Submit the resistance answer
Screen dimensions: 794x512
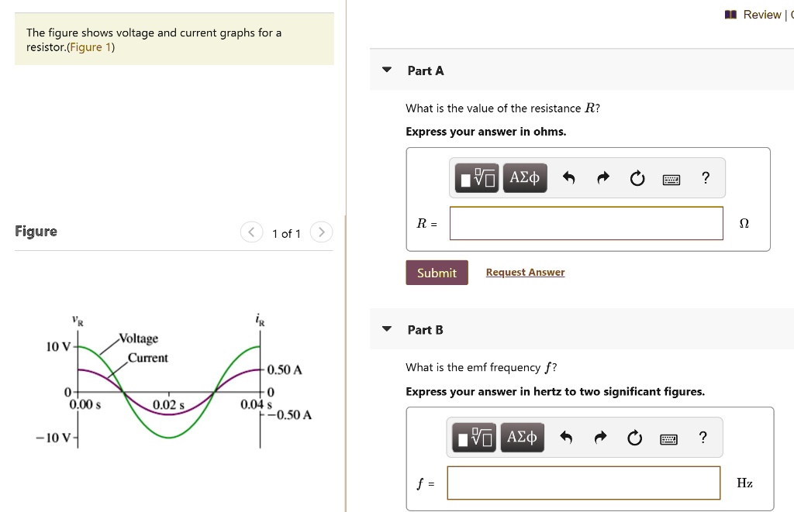click(x=437, y=272)
